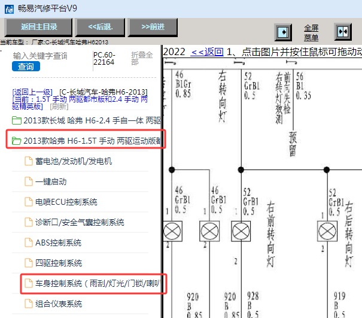Go back with the <<后退 button

point(100,27)
